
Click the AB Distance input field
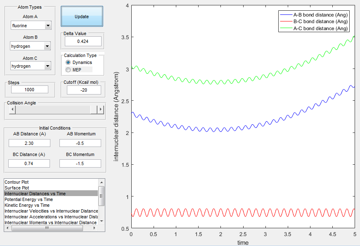point(29,143)
